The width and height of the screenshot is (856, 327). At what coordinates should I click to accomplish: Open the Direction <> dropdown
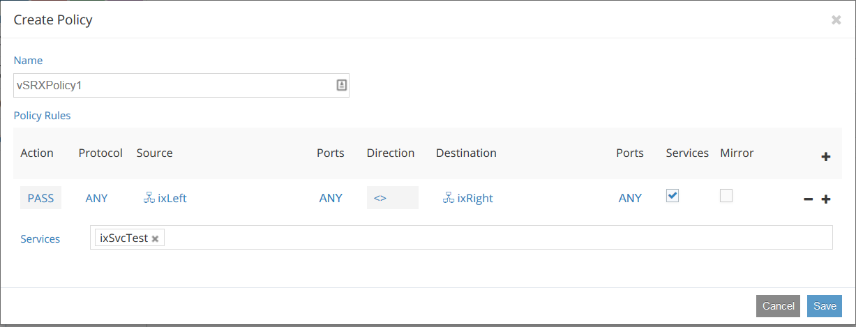click(392, 198)
